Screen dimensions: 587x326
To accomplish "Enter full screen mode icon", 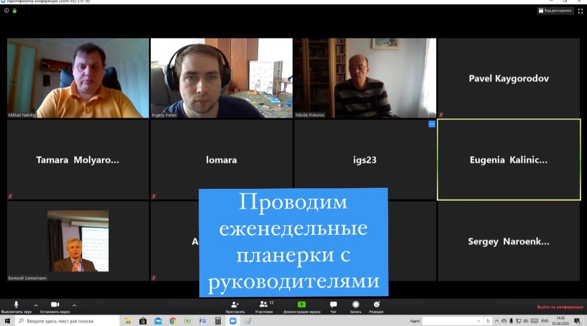I will (x=580, y=10).
